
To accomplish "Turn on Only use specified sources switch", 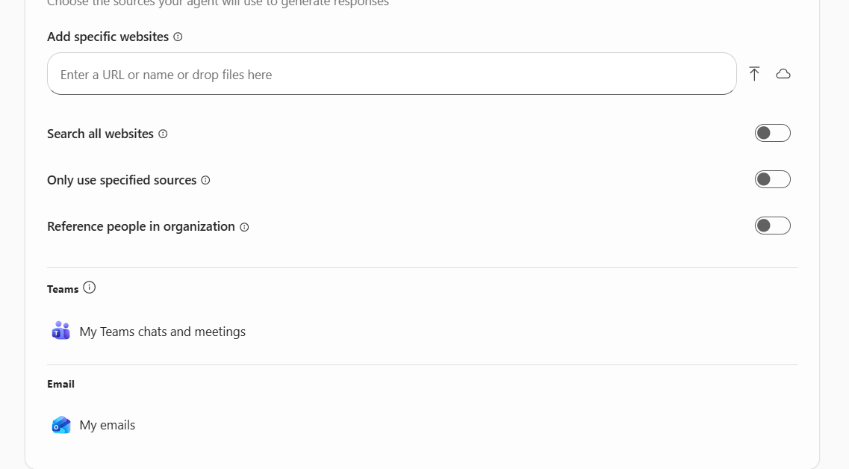I will 772,179.
